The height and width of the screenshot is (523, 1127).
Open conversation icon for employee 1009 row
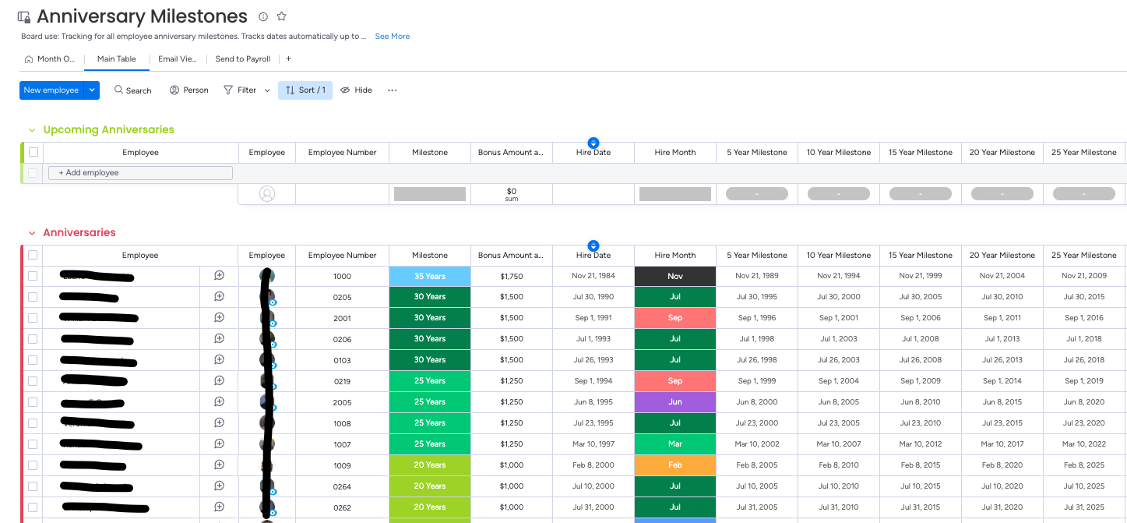(219, 465)
